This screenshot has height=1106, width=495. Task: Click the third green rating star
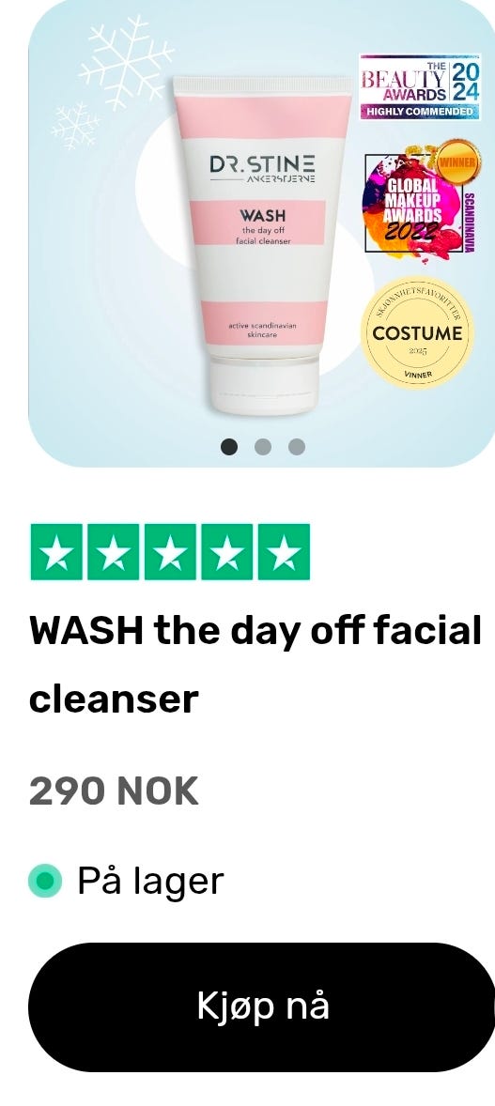pos(170,551)
